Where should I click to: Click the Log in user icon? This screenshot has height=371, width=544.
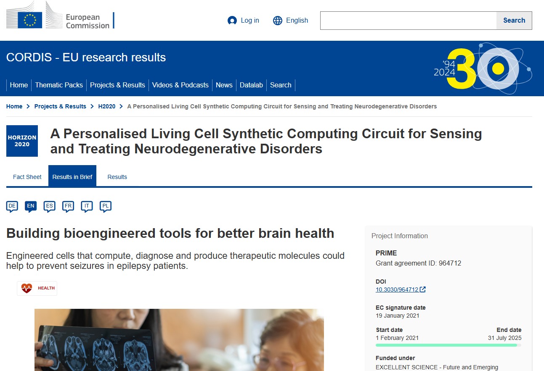click(x=232, y=21)
